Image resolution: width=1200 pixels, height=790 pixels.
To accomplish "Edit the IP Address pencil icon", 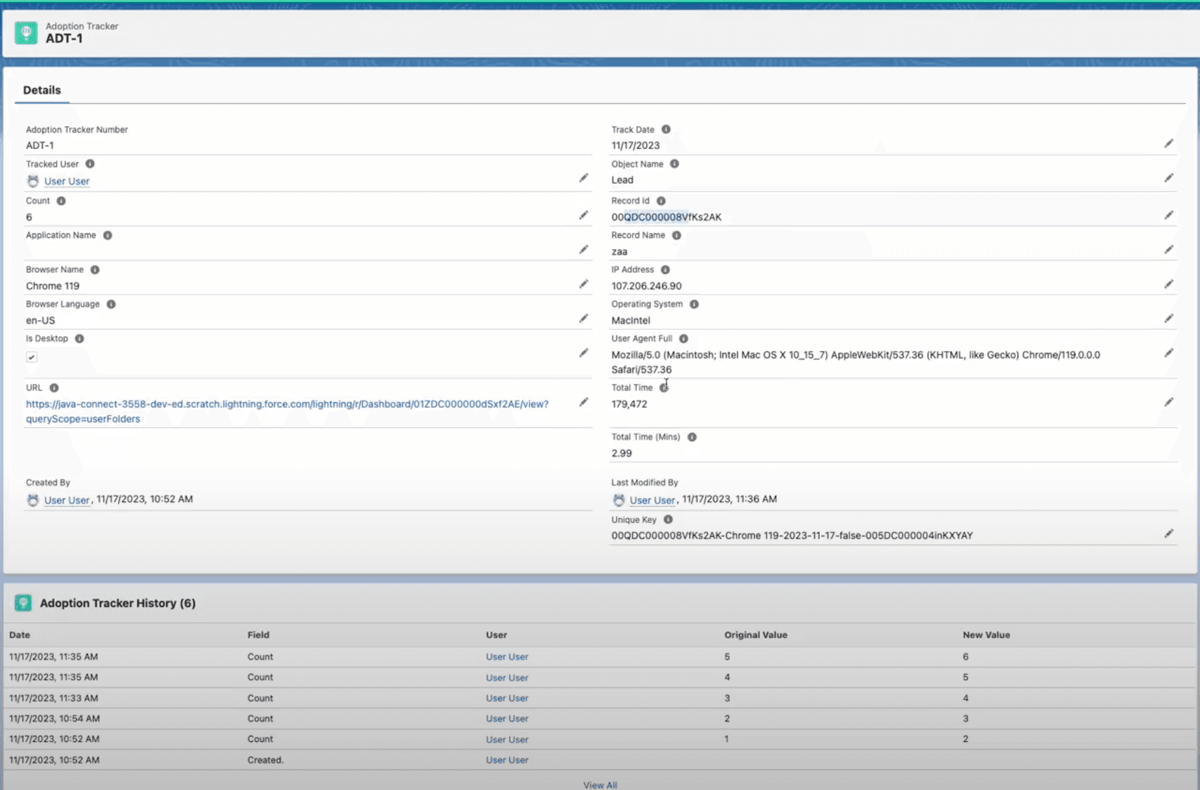I will click(1168, 284).
